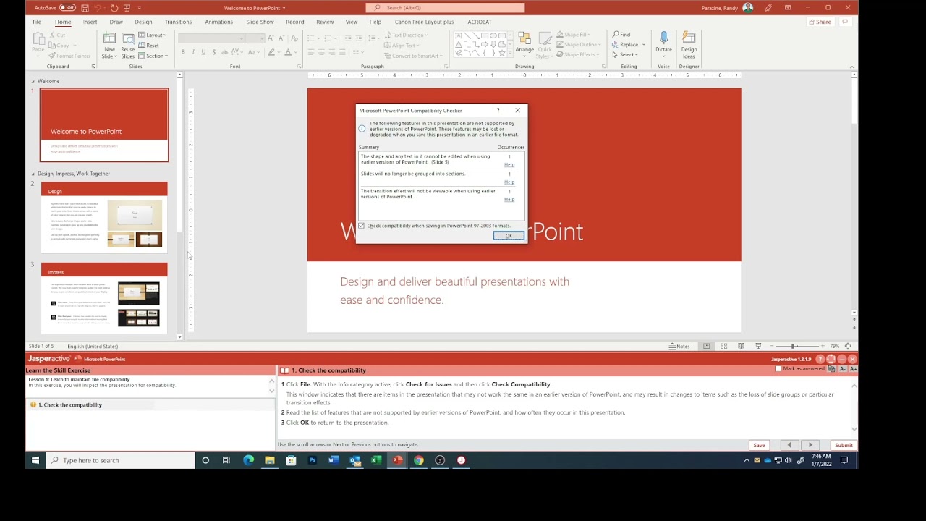Image resolution: width=926 pixels, height=521 pixels.
Task: Click the Share button
Action: (x=820, y=22)
